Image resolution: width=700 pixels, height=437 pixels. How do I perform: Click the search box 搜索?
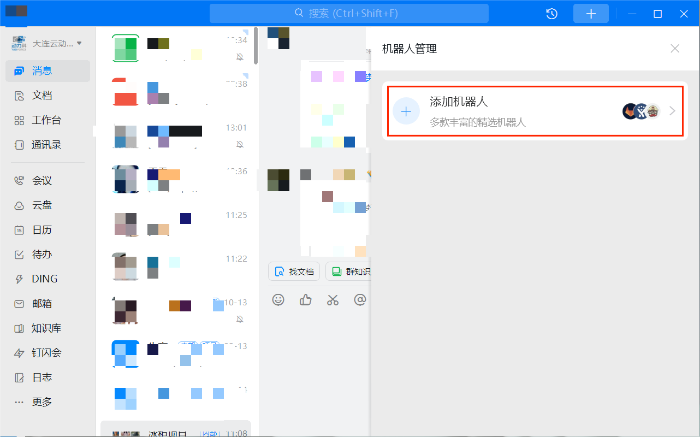point(349,13)
